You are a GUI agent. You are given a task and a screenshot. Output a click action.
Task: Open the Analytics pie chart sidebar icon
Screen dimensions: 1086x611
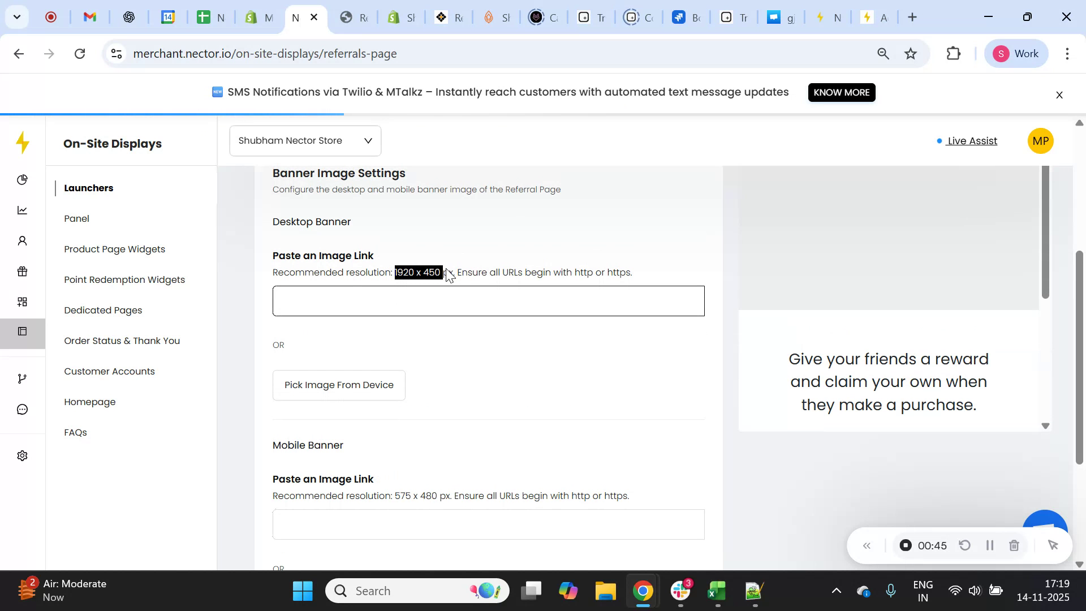pos(22,179)
